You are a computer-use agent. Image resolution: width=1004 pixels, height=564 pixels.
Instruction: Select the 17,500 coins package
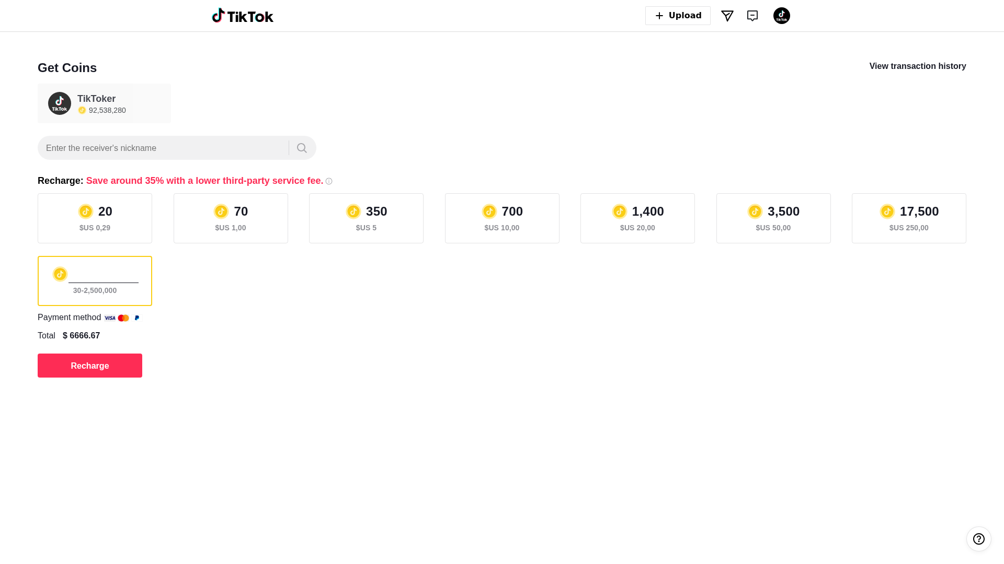[x=909, y=218]
